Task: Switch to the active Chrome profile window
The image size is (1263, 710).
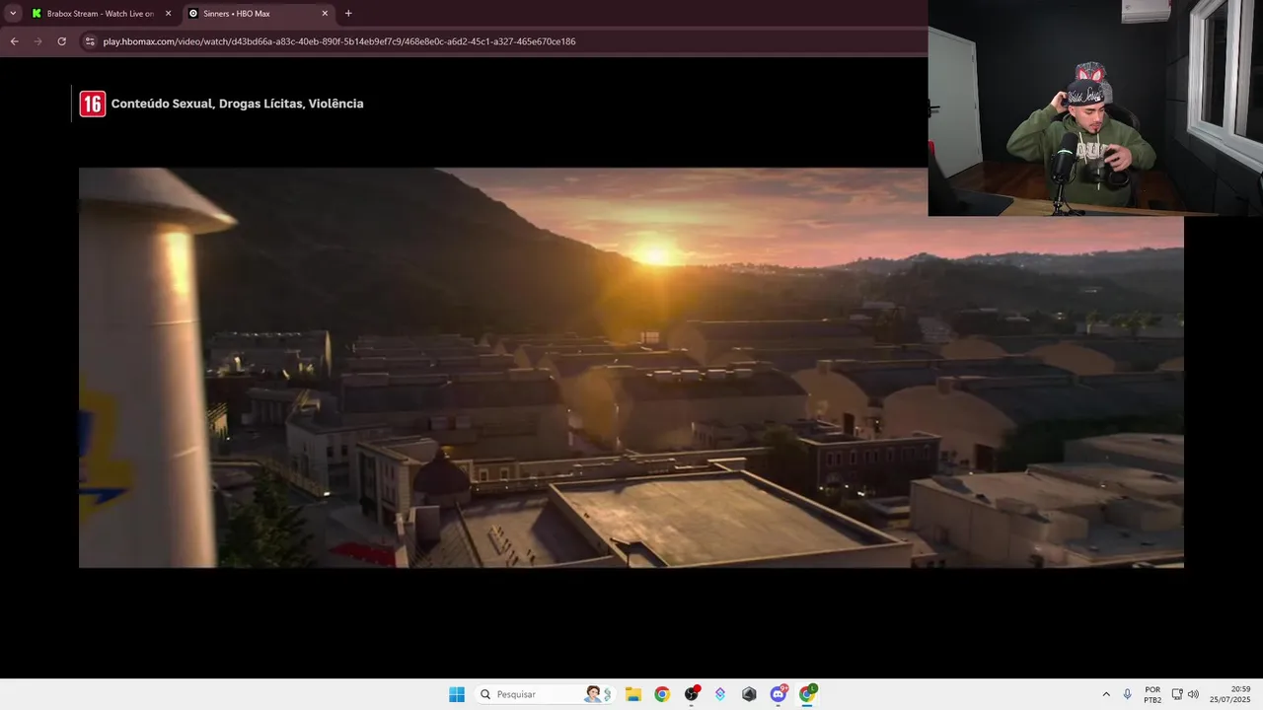Action: point(807,694)
